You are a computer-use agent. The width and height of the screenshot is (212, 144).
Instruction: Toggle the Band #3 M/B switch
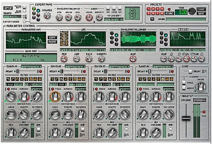[127, 129]
